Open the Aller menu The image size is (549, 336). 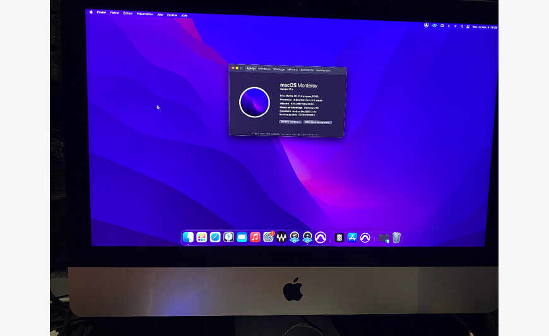(160, 14)
